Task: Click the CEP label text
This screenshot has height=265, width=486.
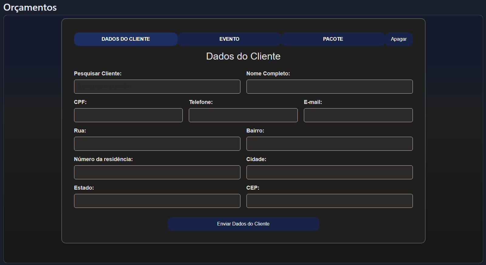Action: point(253,188)
